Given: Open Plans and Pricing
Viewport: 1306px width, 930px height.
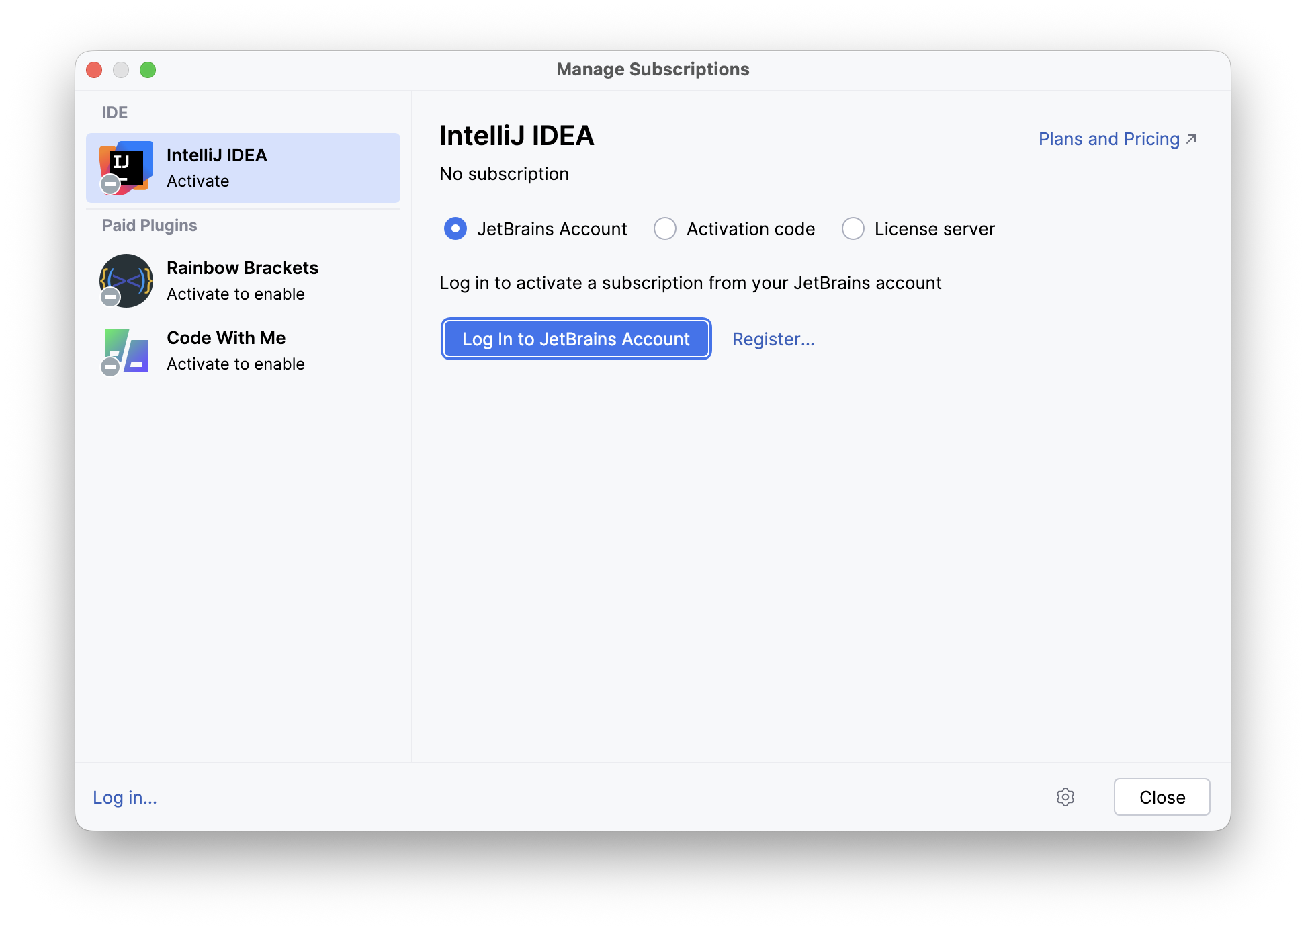Looking at the screenshot, I should [1108, 138].
